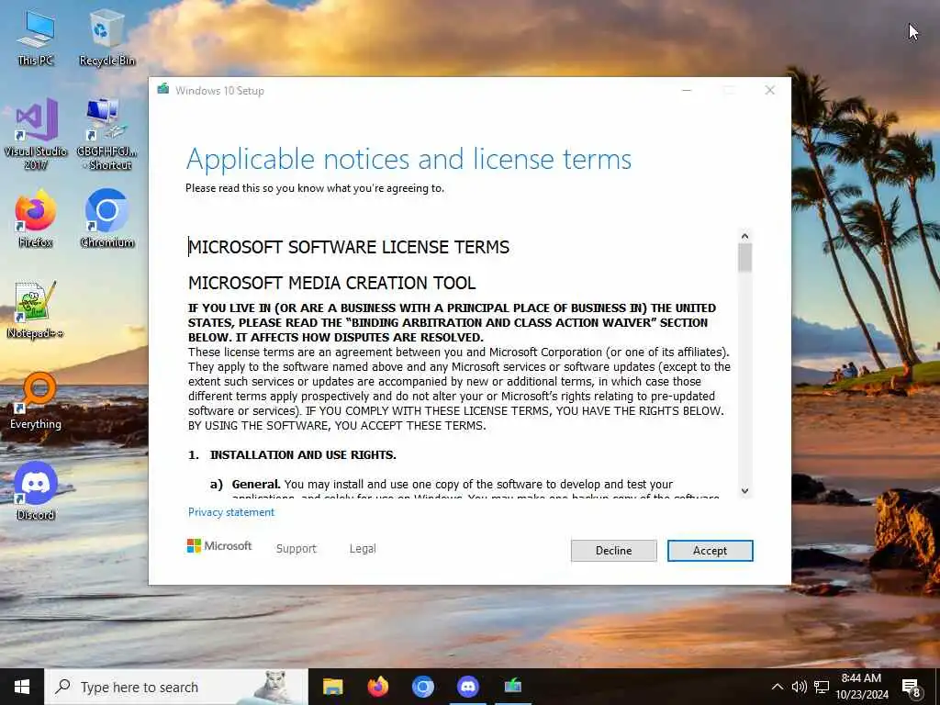The height and width of the screenshot is (705, 940).
Task: Open Discord from the taskbar
Action: tap(467, 687)
